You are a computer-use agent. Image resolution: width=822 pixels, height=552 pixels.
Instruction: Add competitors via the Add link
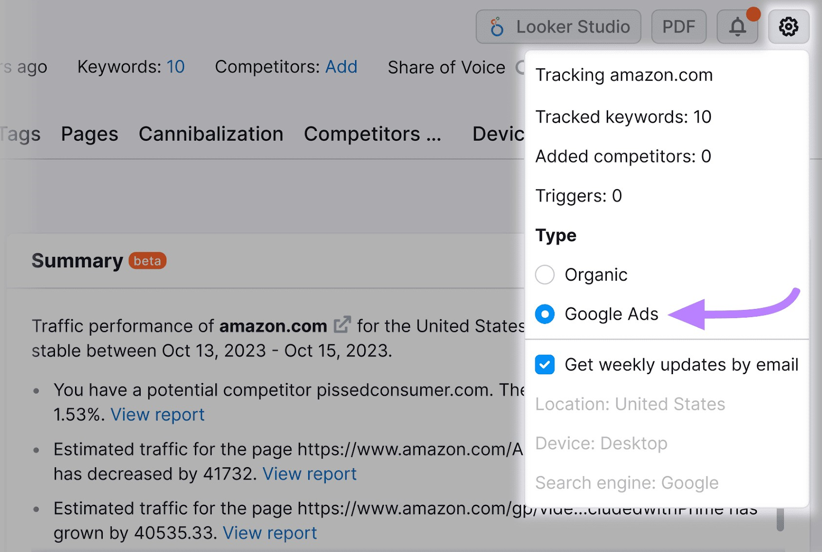(342, 67)
